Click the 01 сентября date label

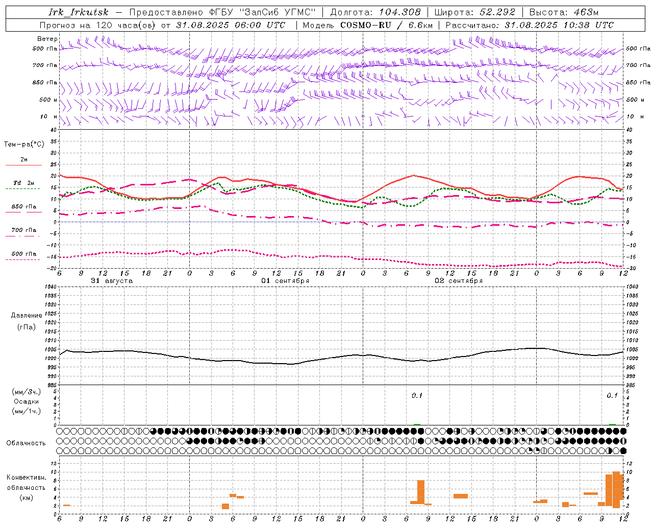tap(285, 281)
